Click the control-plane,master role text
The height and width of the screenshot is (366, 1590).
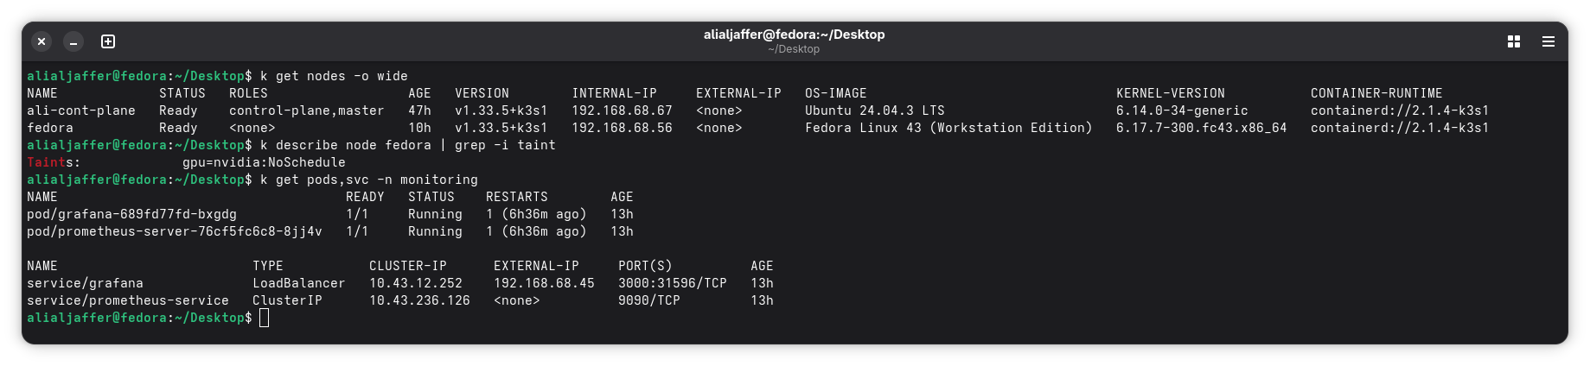[x=306, y=110]
